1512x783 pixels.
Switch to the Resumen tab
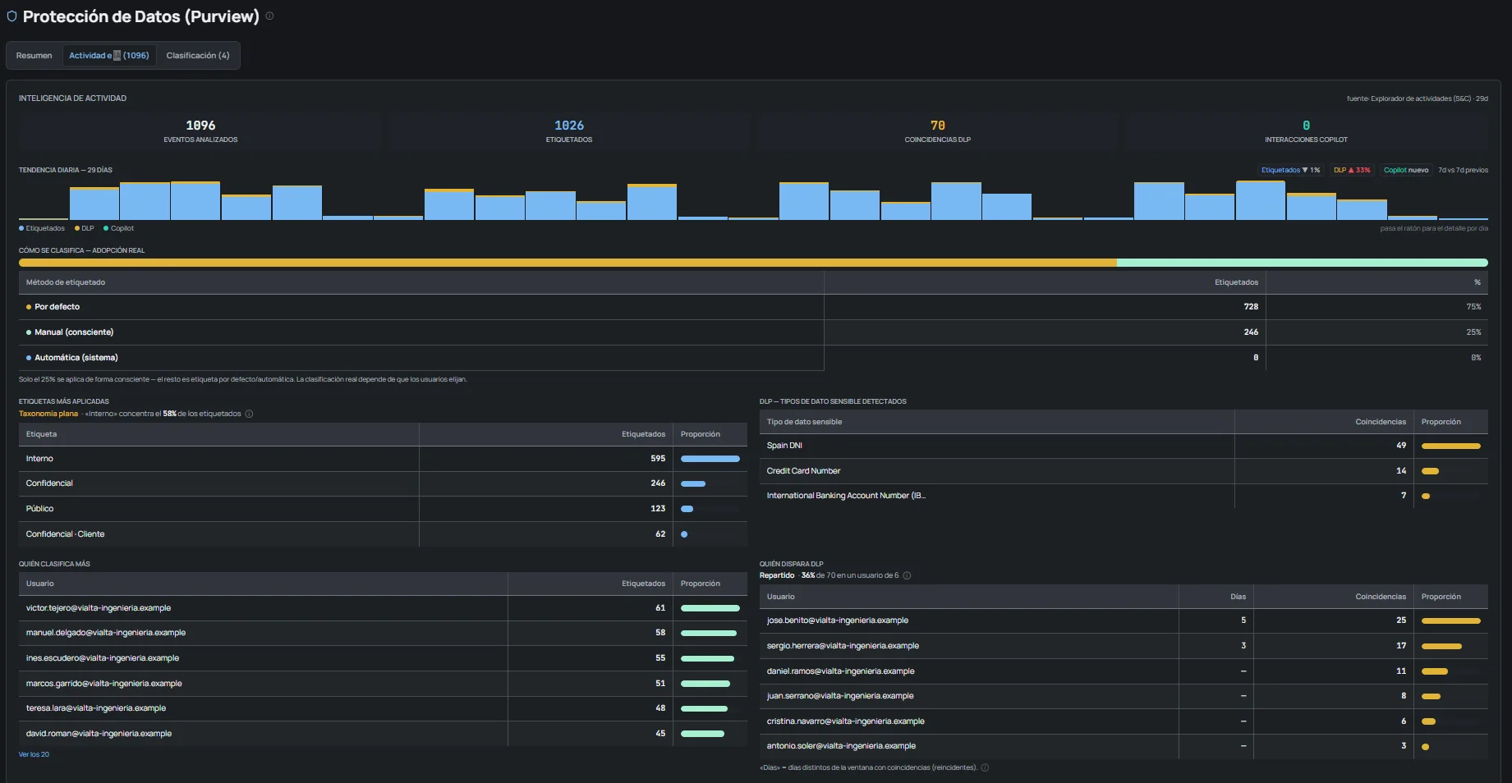[x=34, y=56]
